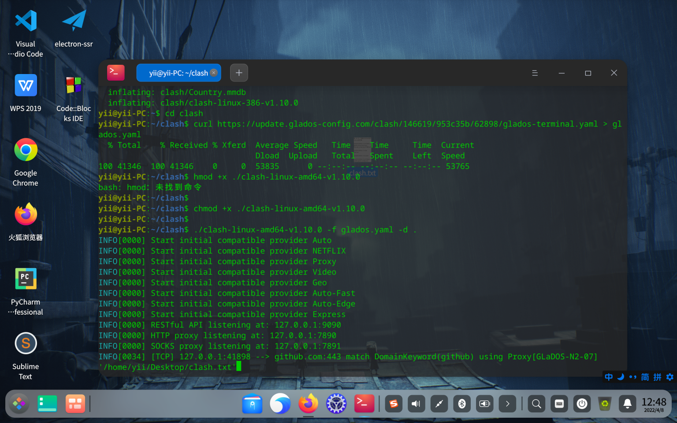Close the yii@yii-PC: ~/clash tab
This screenshot has width=677, height=423.
[x=214, y=73]
